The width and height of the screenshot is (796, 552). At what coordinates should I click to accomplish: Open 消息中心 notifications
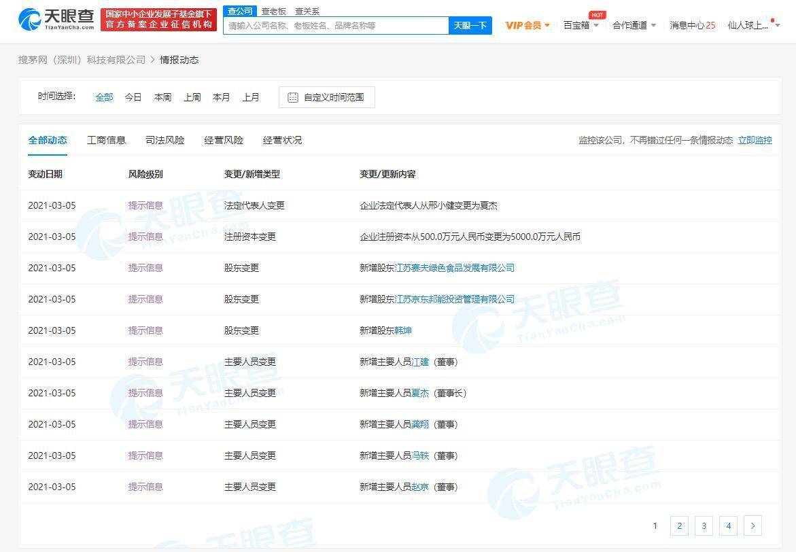[x=693, y=25]
